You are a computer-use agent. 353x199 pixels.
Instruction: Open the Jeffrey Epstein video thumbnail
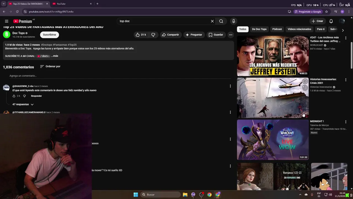[273, 56]
